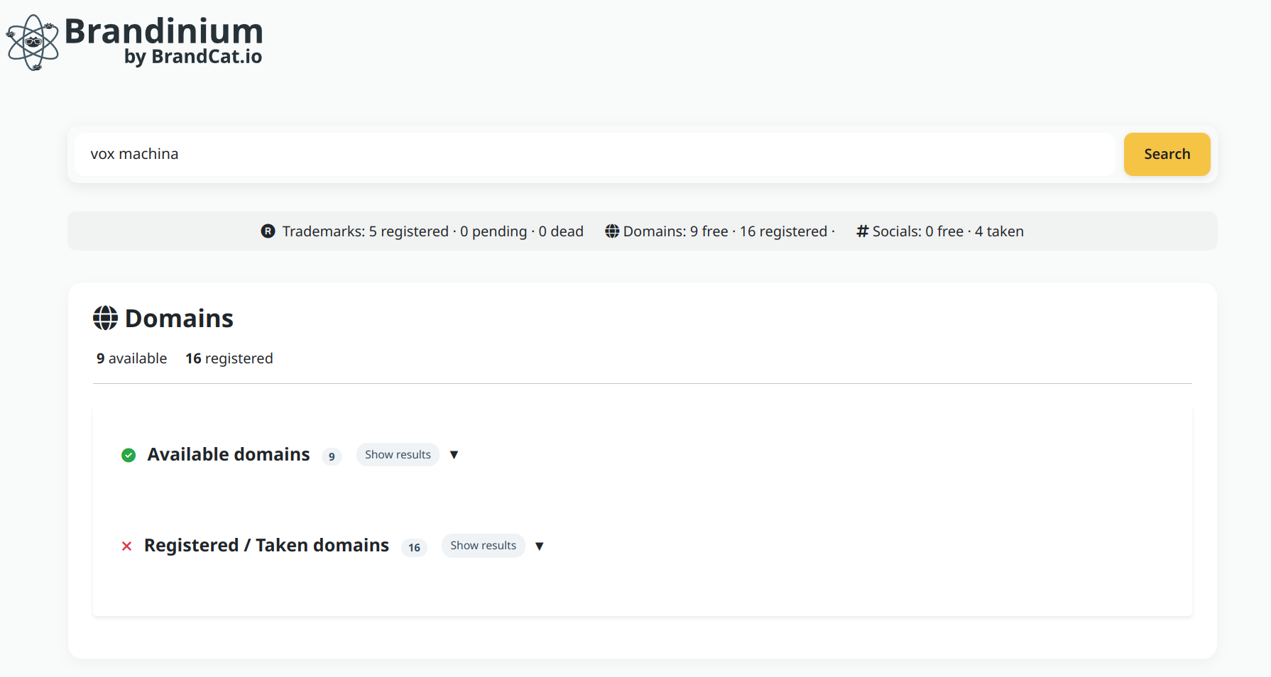Click the 16 badge beside Taken domains
This screenshot has width=1271, height=677.
(414, 547)
